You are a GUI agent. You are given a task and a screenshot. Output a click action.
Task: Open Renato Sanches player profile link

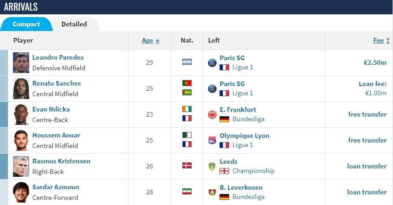point(57,83)
